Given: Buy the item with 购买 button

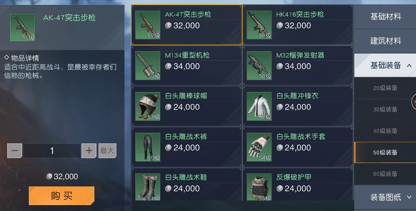Looking at the screenshot, I should pos(62,196).
